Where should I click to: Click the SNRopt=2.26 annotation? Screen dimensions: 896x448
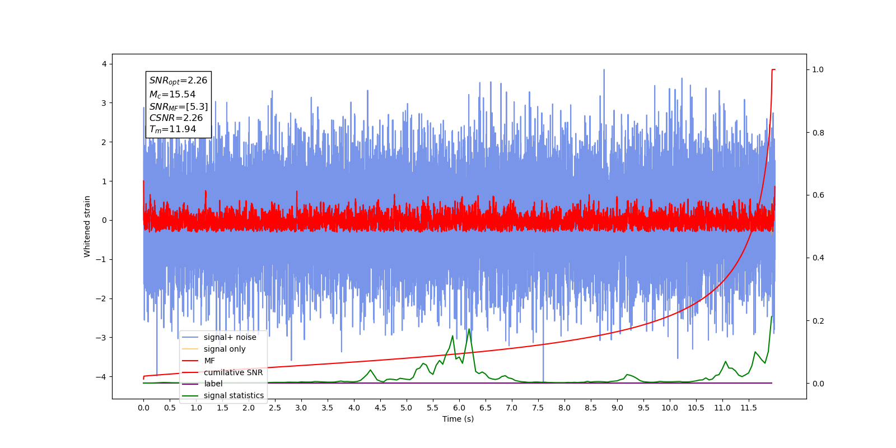(178, 81)
